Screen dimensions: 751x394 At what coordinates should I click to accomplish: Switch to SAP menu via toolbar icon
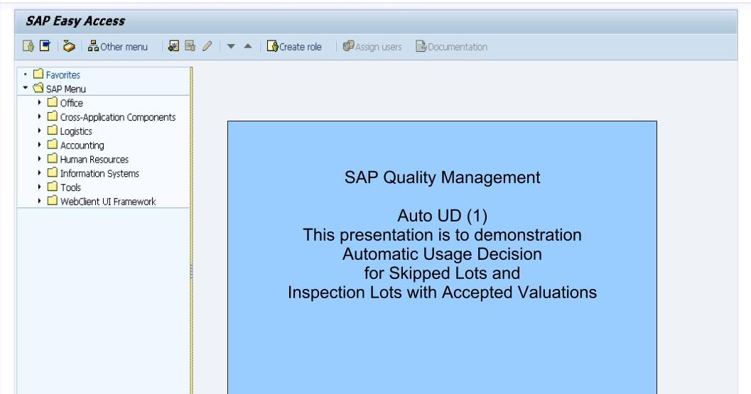tap(45, 46)
